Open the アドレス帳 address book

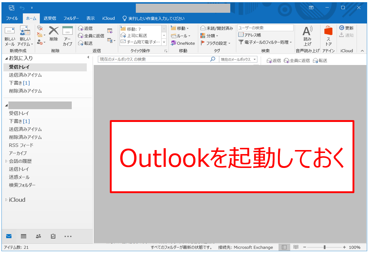pyautogui.click(x=250, y=35)
